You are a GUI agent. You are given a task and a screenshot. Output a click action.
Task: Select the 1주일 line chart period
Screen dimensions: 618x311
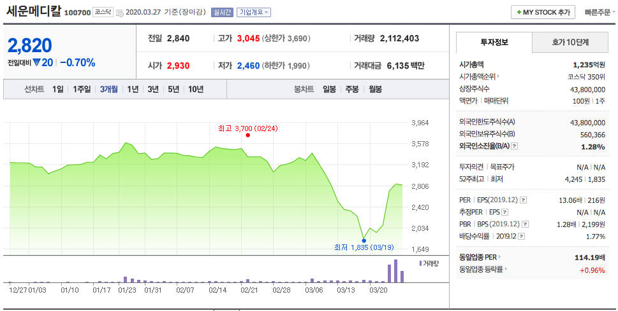pyautogui.click(x=82, y=89)
